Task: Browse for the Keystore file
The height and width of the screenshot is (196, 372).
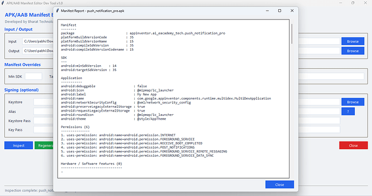Action: click(x=353, y=102)
